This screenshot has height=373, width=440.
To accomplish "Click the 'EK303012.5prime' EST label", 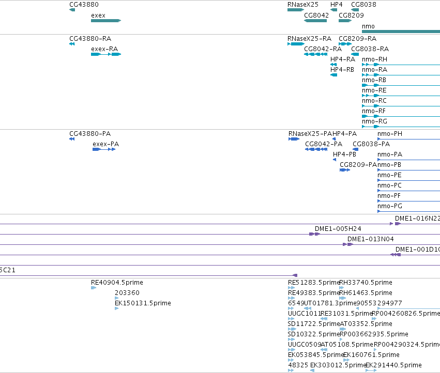I will [x=338, y=365].
